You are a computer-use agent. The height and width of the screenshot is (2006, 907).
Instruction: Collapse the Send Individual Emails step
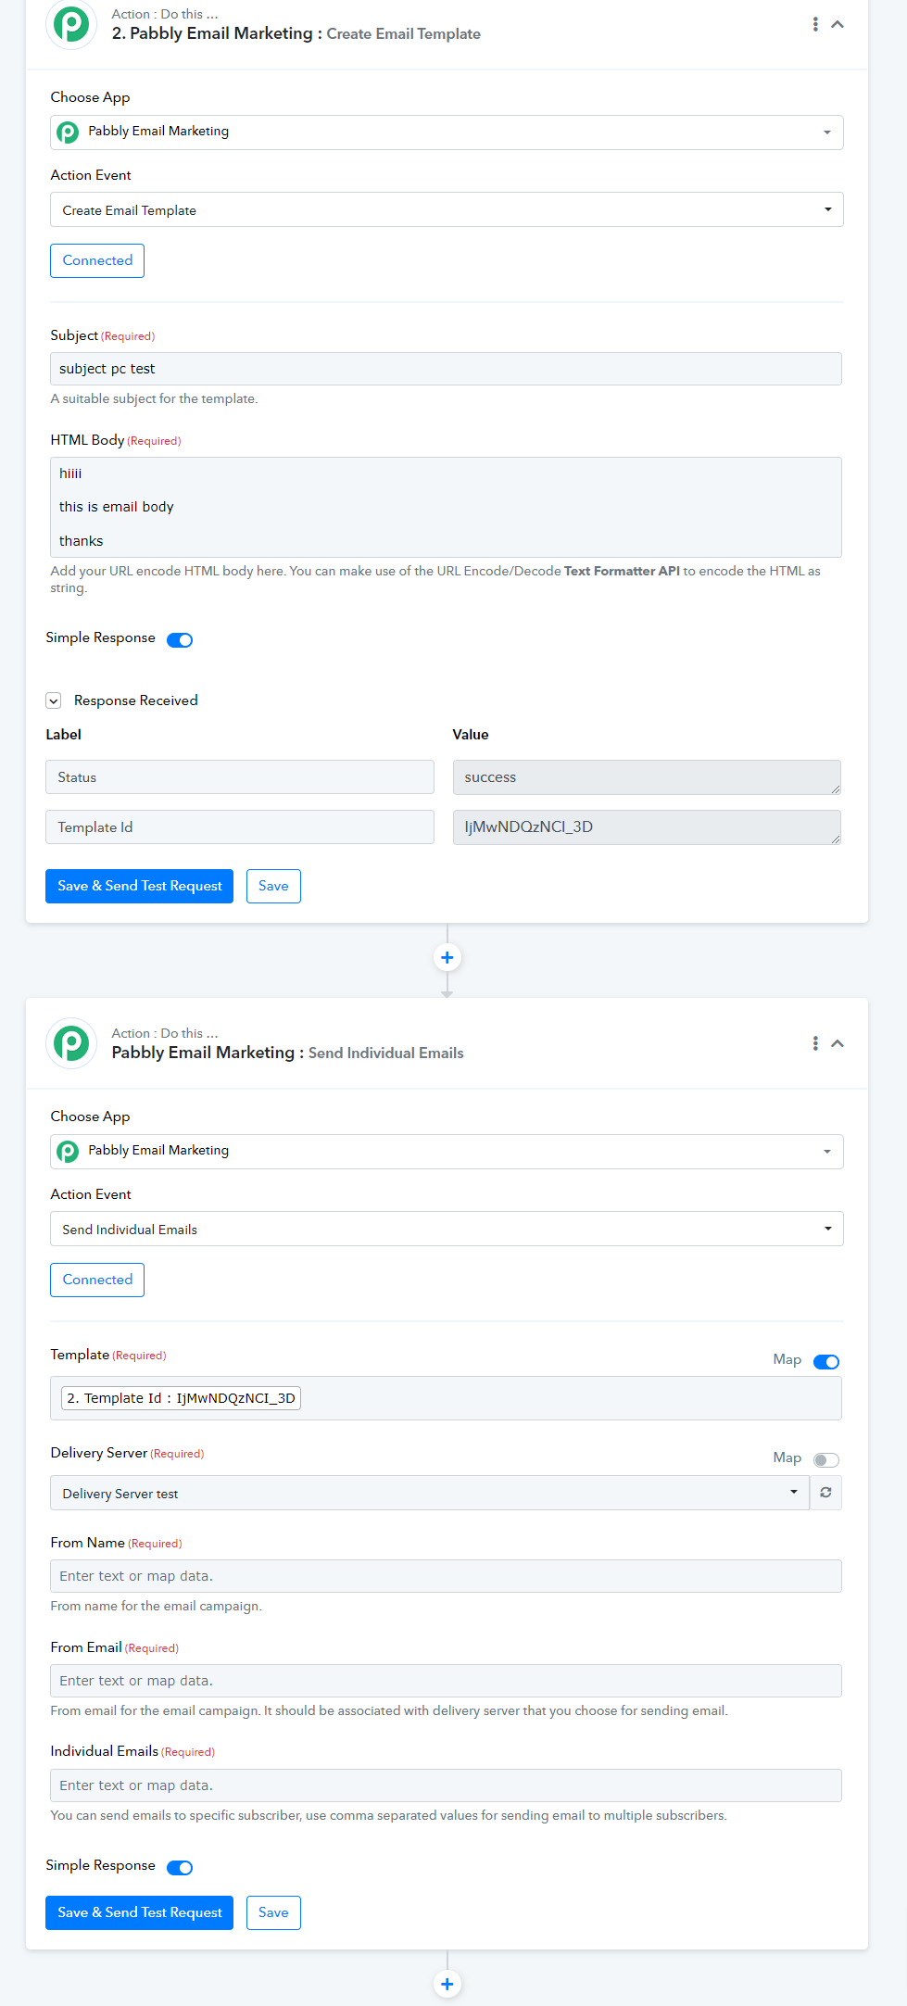click(838, 1044)
